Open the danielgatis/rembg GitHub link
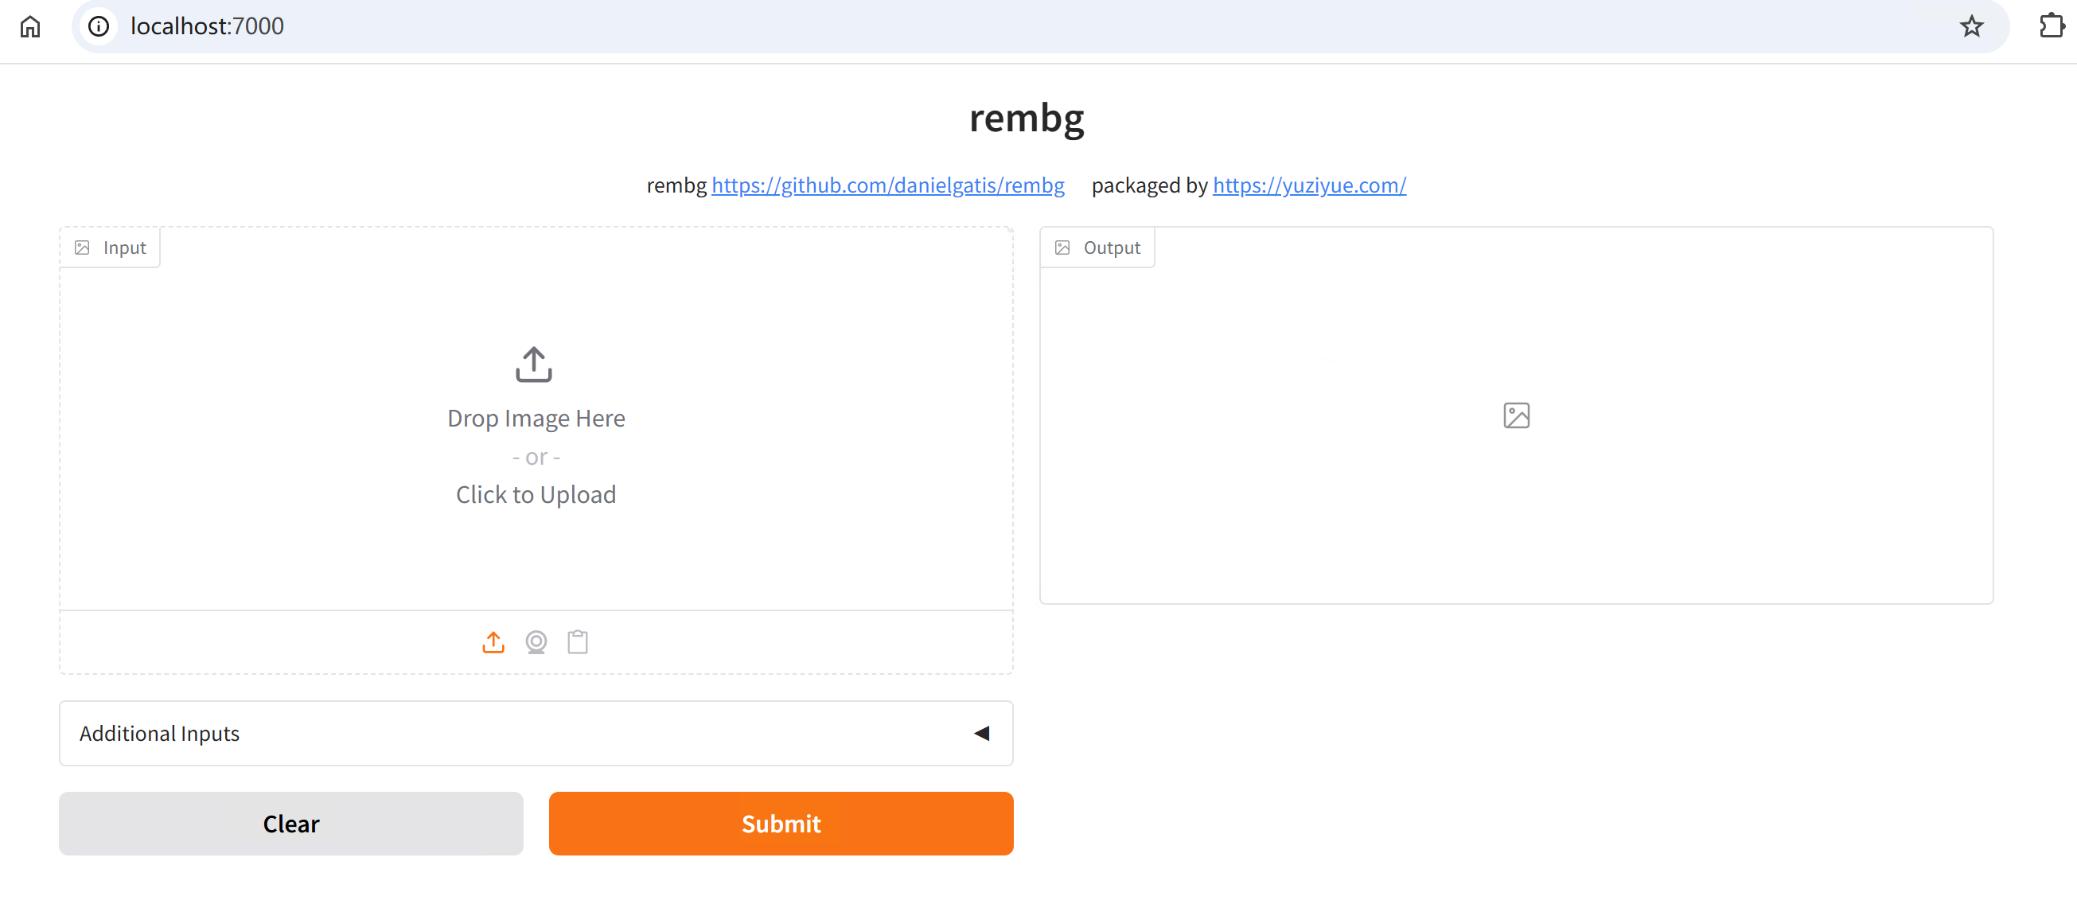2077x904 pixels. coord(887,185)
